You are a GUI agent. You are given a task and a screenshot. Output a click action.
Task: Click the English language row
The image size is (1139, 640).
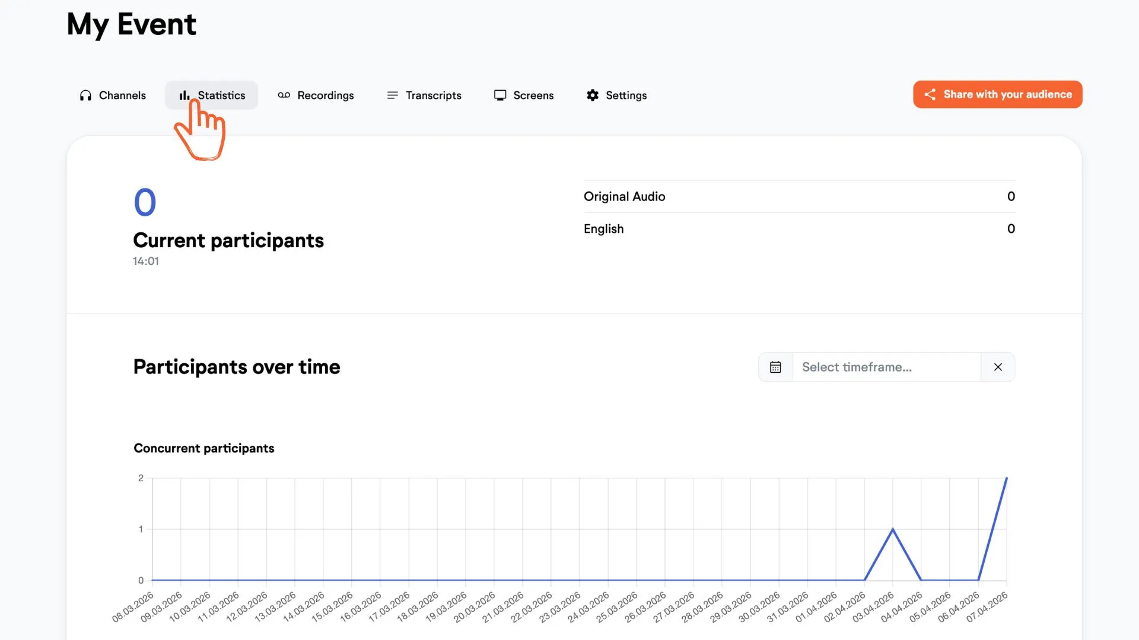[799, 229]
